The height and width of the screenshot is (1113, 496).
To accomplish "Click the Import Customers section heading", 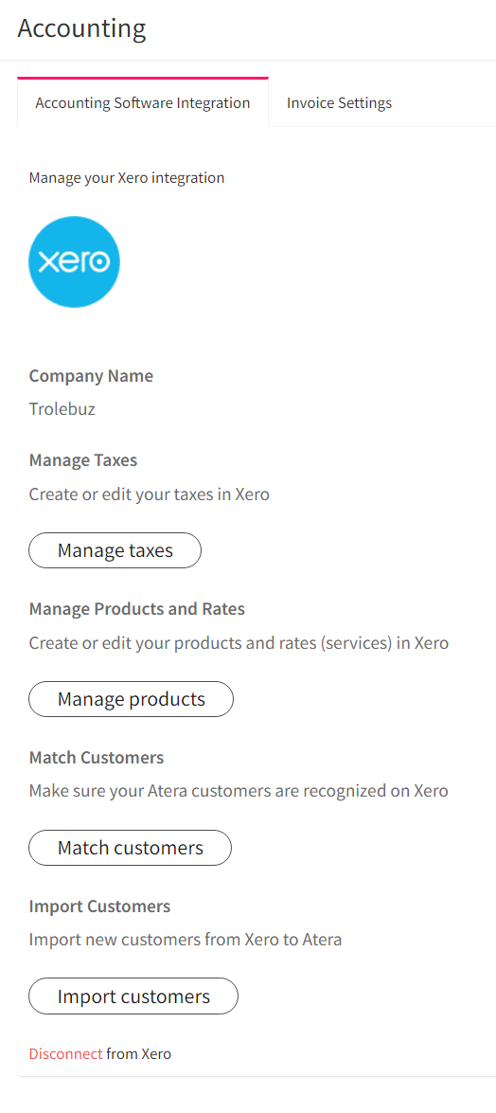I will pyautogui.click(x=100, y=907).
